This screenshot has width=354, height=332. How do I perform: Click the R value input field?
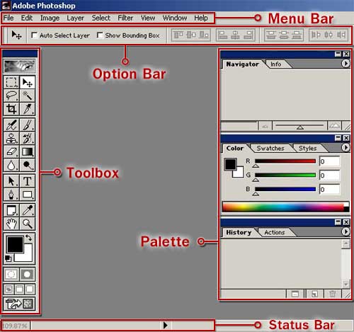pyautogui.click(x=329, y=161)
